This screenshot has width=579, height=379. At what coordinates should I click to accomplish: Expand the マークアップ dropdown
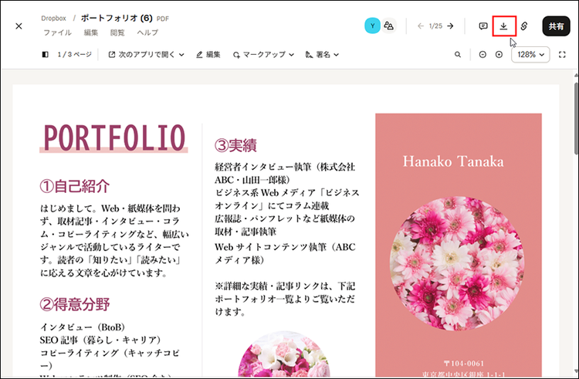263,55
